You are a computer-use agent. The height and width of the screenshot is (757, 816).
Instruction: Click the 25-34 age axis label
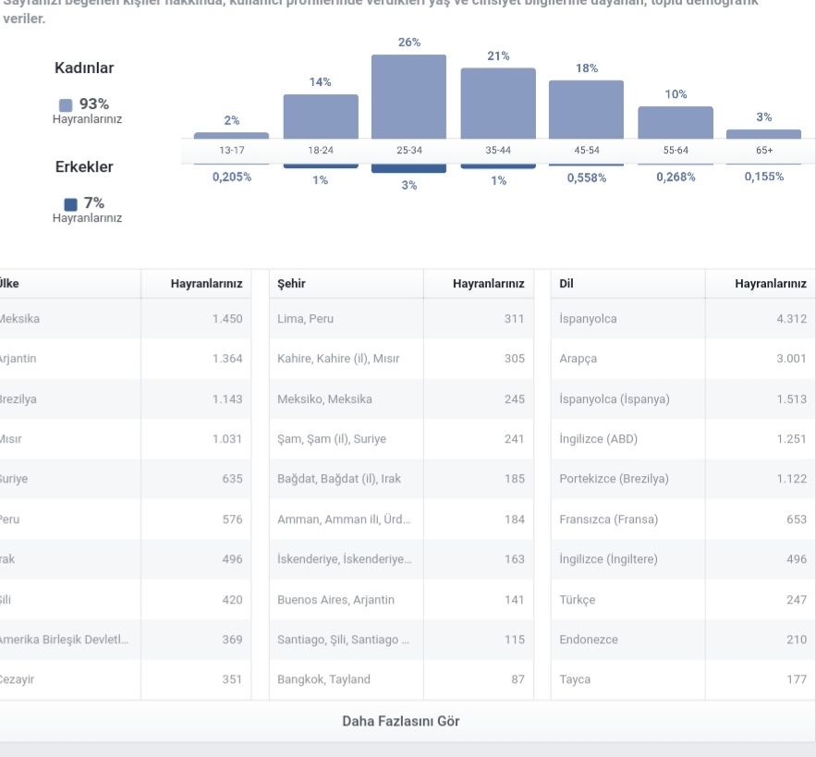coord(409,150)
